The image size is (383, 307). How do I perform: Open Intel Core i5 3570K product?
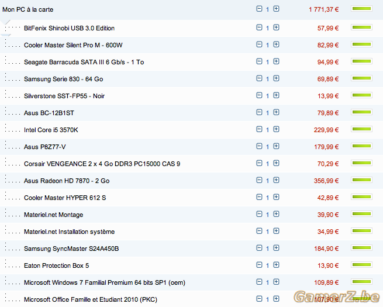pos(51,130)
